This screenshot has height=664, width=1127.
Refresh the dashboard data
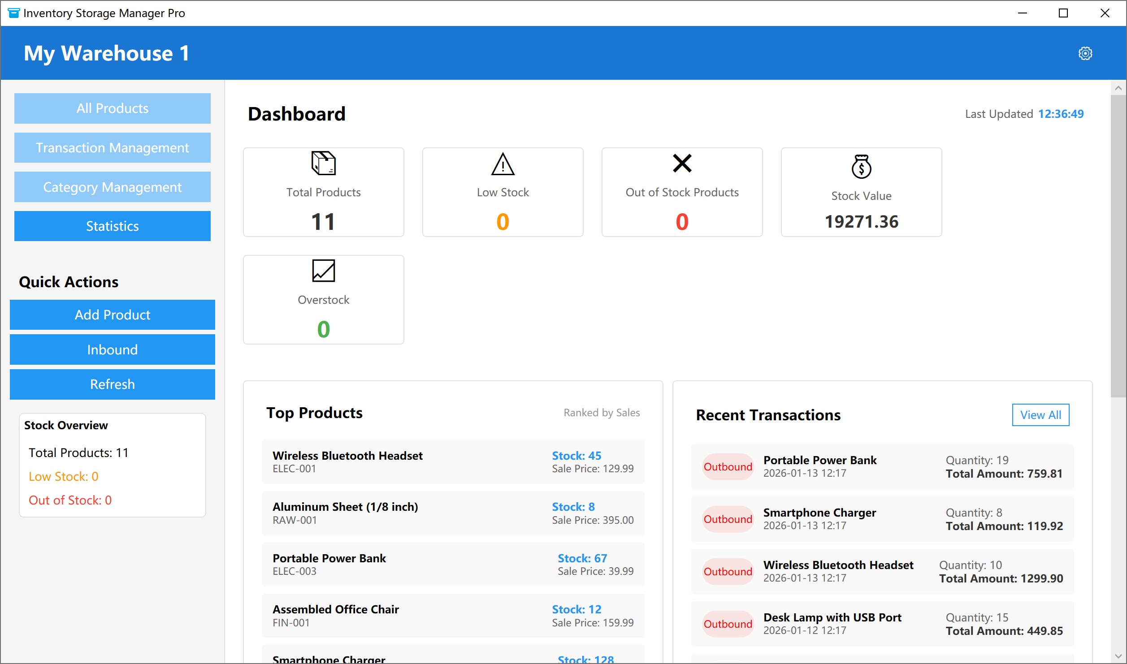112,384
